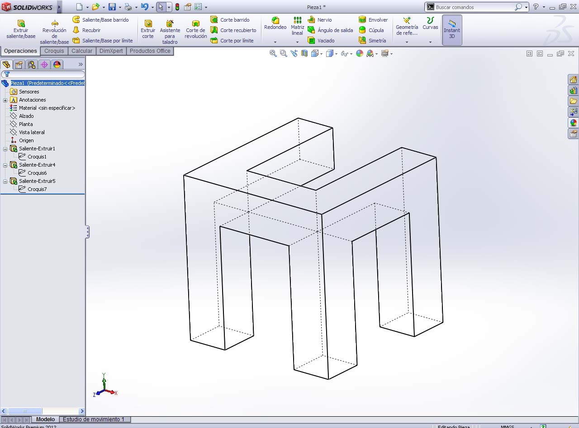Open the Productos Office tab
Screen dimensions: 579x428
150,51
